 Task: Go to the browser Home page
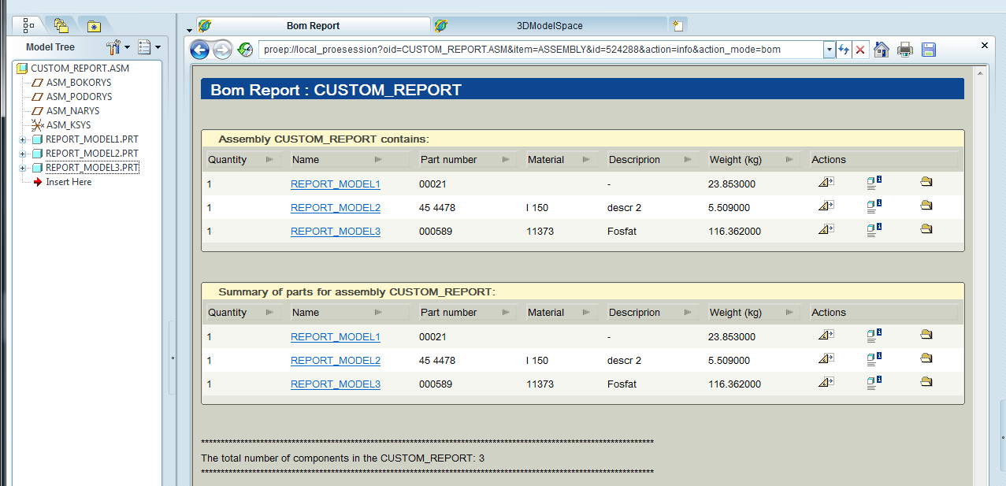coord(882,50)
